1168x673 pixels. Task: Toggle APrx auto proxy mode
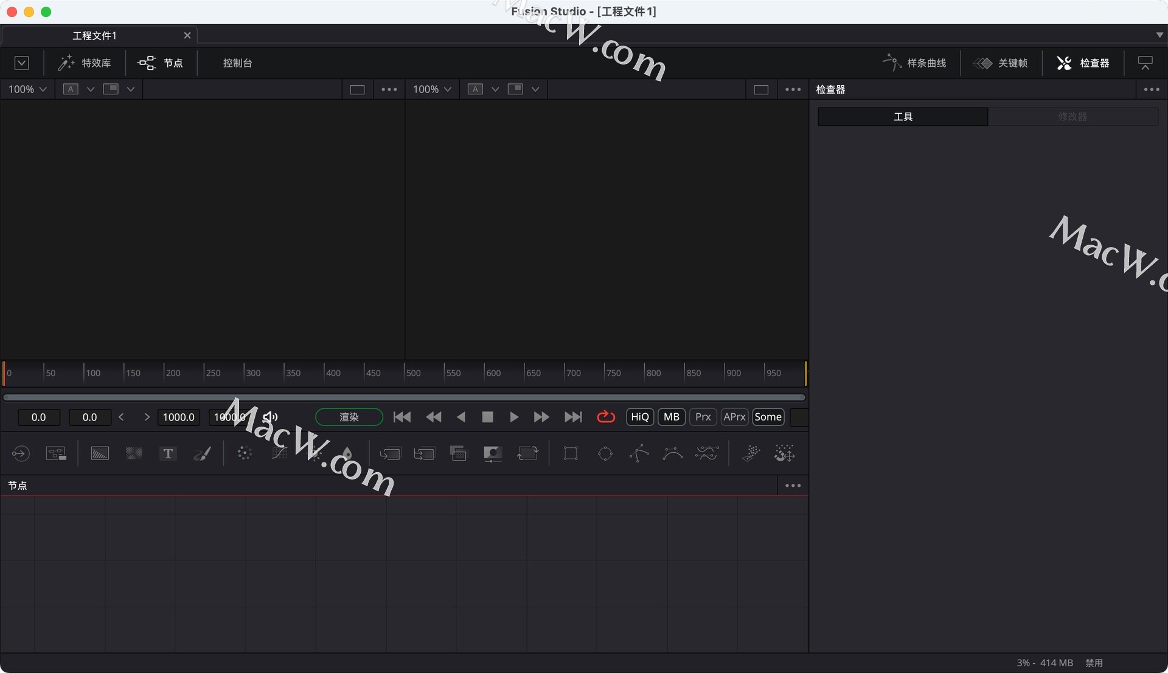[x=735, y=417]
